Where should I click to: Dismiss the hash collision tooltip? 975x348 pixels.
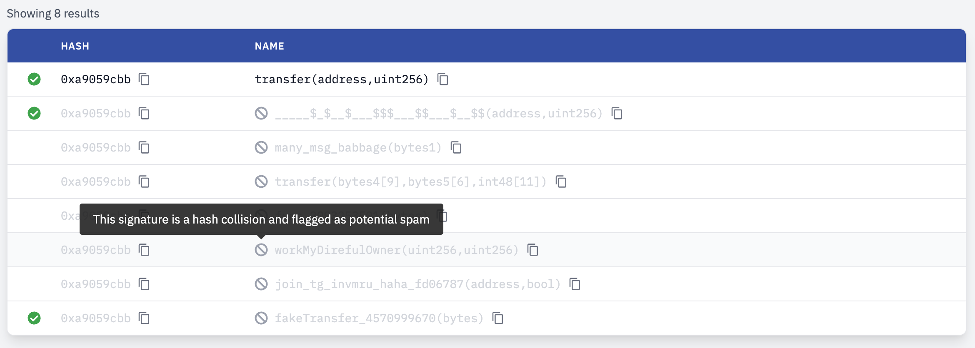click(260, 219)
